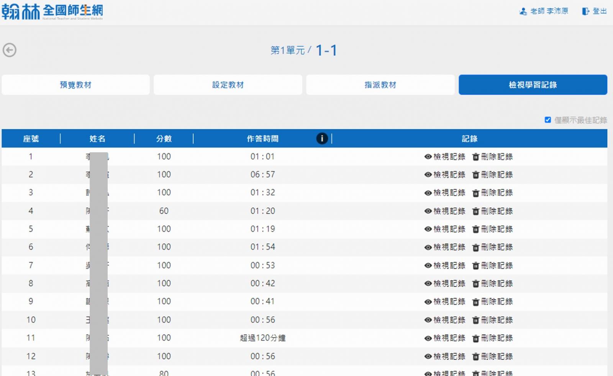This screenshot has height=376, width=613.
Task: View record for seat 2
Action: click(x=445, y=175)
